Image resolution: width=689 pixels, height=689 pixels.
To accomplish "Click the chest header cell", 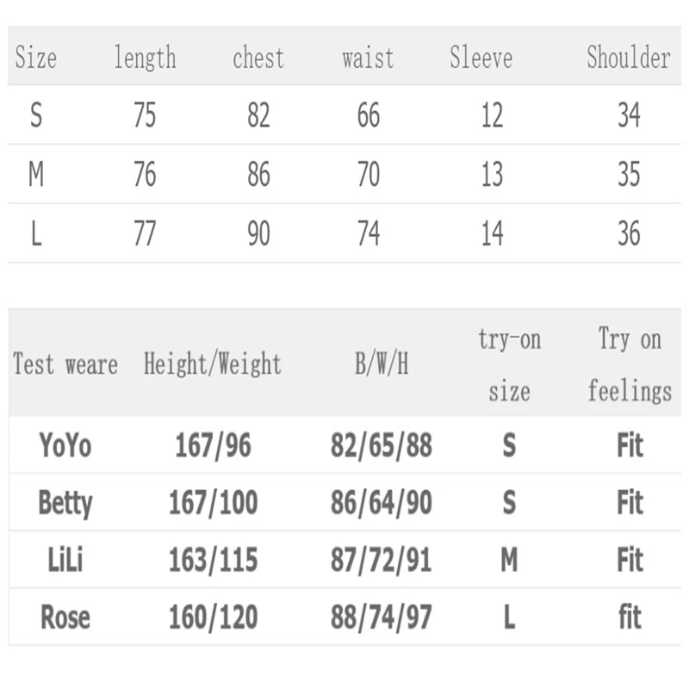I will [x=258, y=58].
